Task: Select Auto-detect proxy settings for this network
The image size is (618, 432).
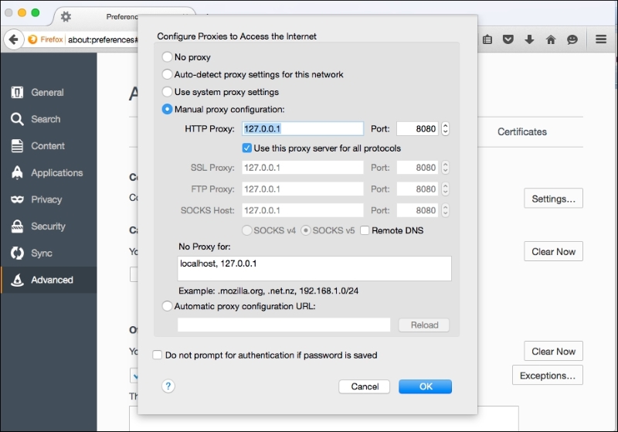Action: pos(167,74)
